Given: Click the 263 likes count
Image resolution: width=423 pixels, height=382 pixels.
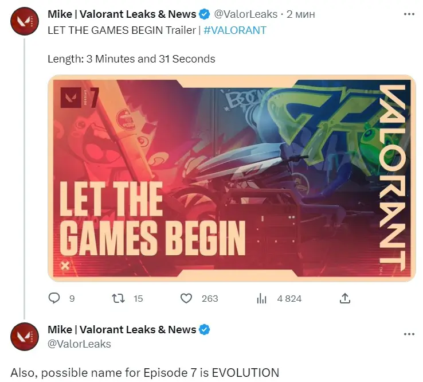Looking at the screenshot, I should pos(210,299).
